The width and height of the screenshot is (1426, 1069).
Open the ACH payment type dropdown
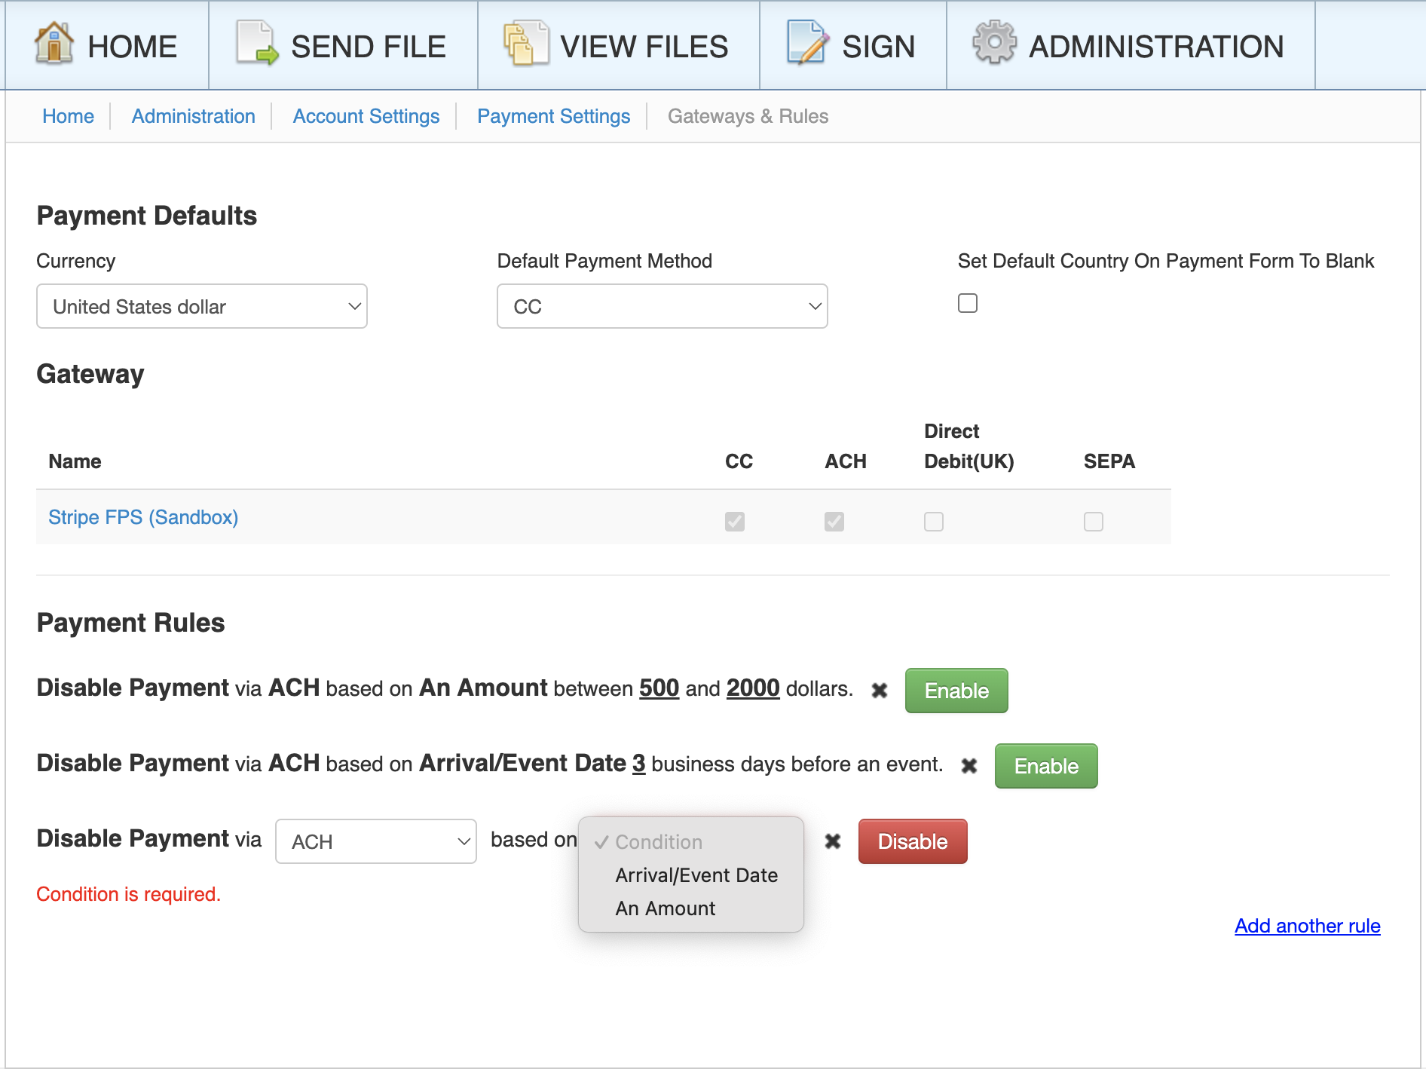pyautogui.click(x=376, y=841)
